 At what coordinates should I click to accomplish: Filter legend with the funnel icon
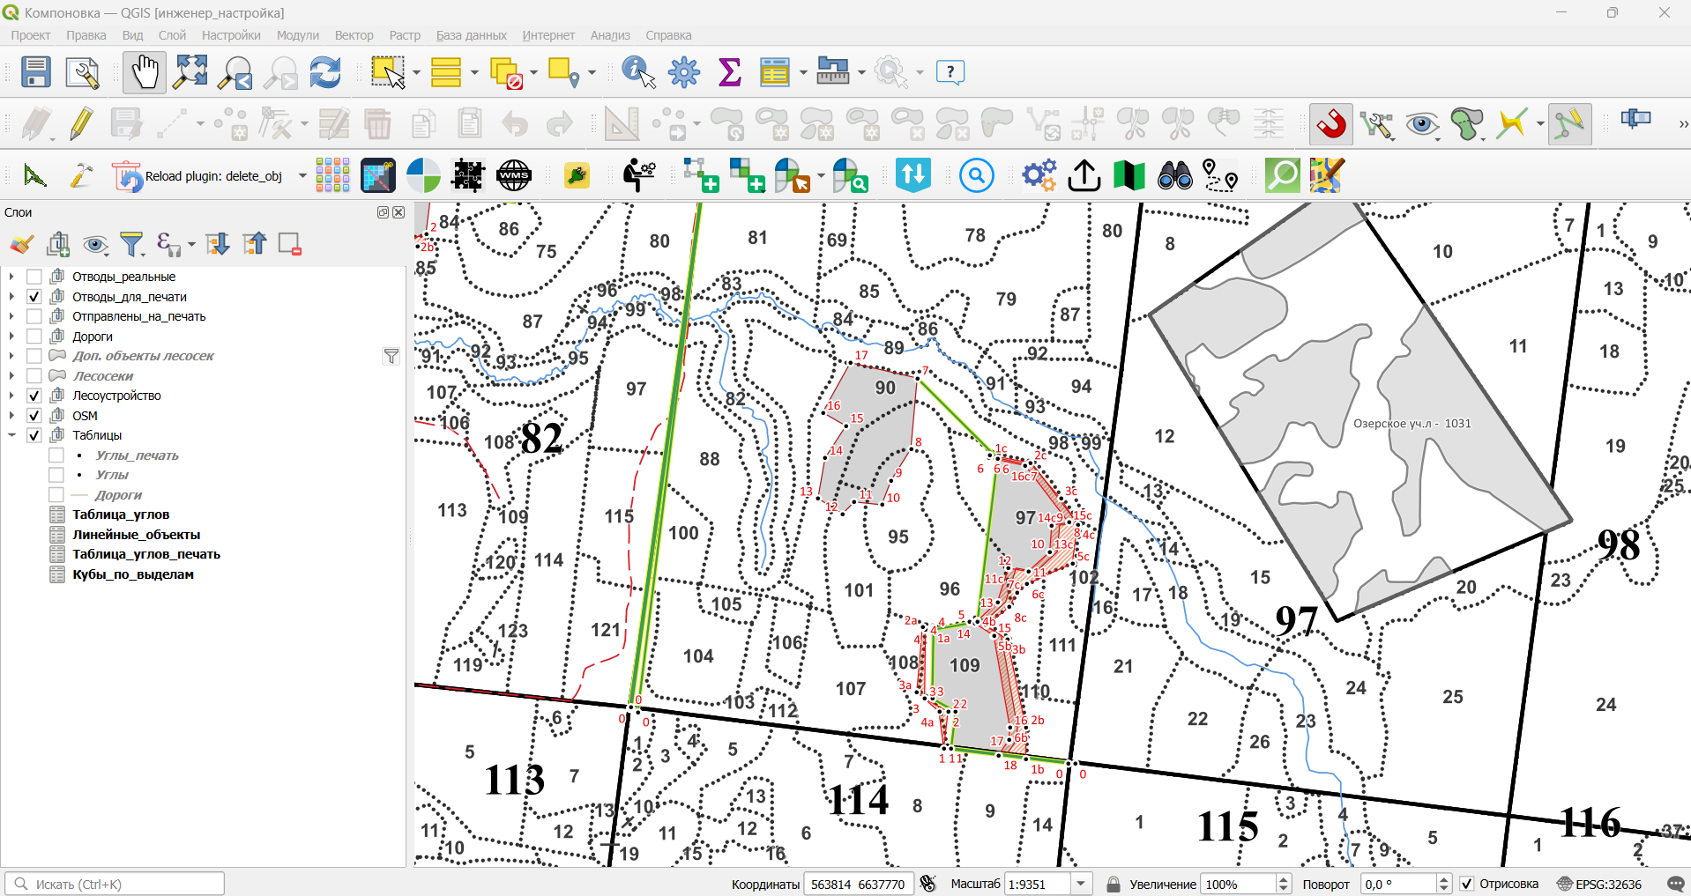pos(131,244)
